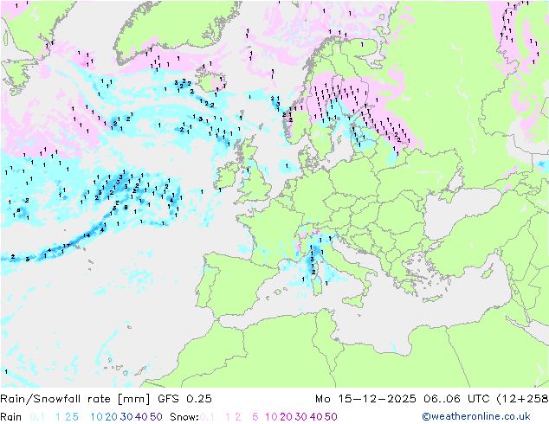549x424 pixels.
Task: Click the 'Snow:' legend label
Action: point(184,417)
